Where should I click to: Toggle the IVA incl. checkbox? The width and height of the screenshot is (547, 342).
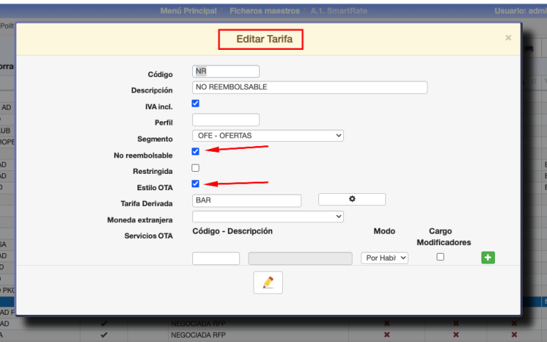click(x=196, y=103)
